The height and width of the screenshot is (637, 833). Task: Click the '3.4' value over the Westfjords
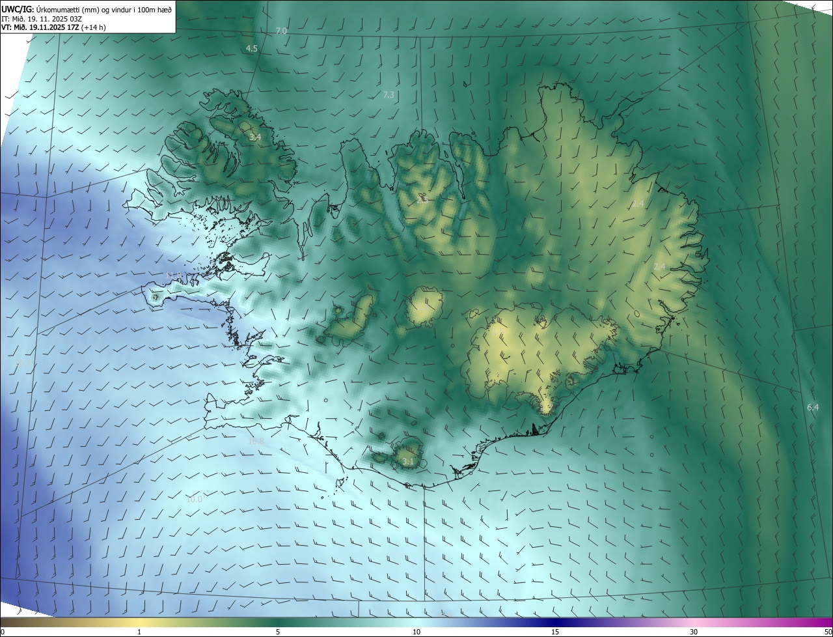pyautogui.click(x=255, y=137)
